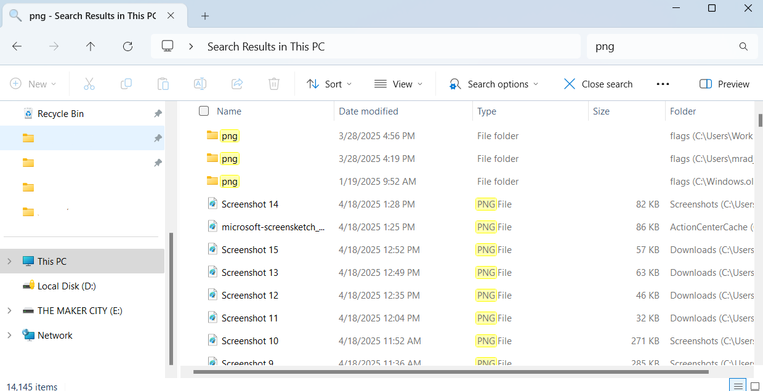Switch to details view icon in status bar
The image size is (763, 391).
[x=737, y=386]
